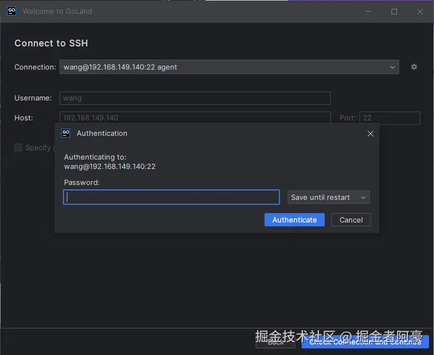Click Check Connection and Continue button
Image resolution: width=434 pixels, height=355 pixels.
(365, 342)
